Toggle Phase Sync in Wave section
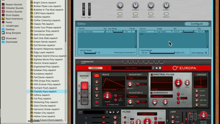 click(107, 105)
